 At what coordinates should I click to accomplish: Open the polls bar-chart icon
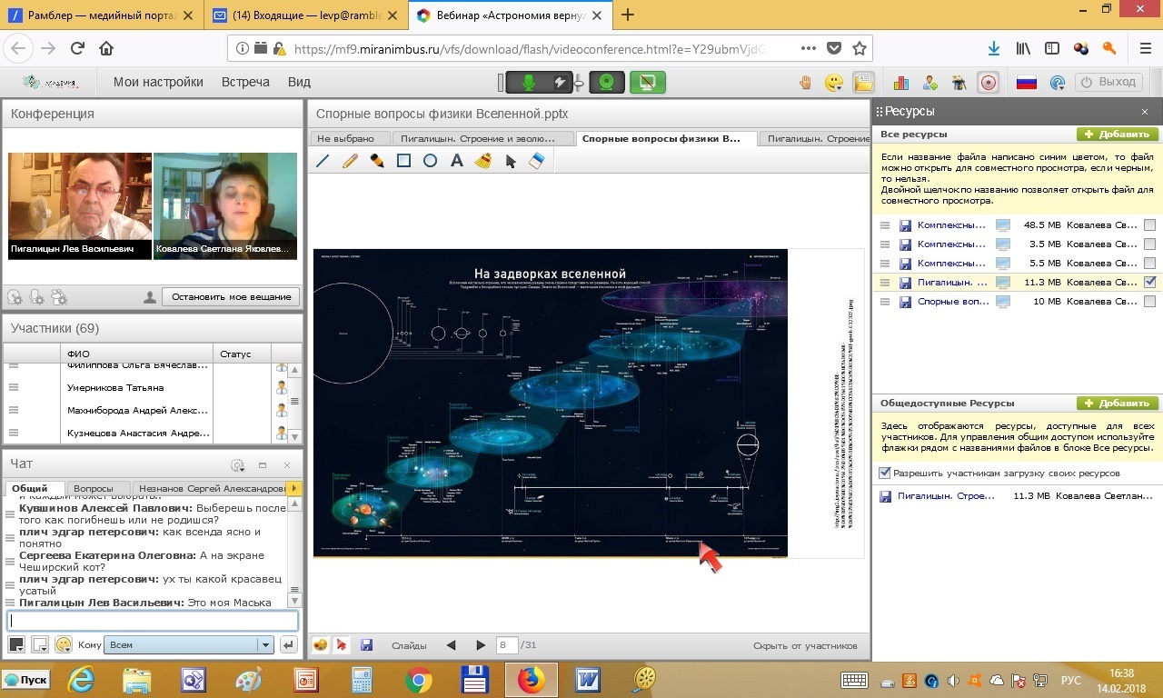(x=901, y=82)
